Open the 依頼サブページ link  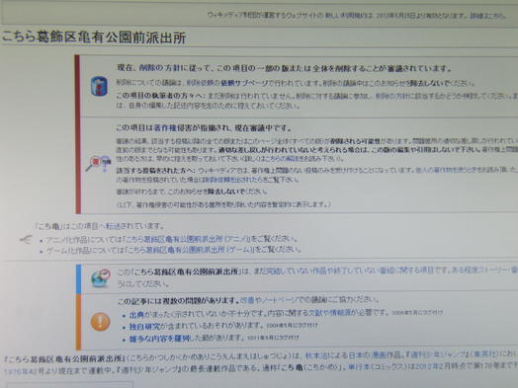point(244,83)
